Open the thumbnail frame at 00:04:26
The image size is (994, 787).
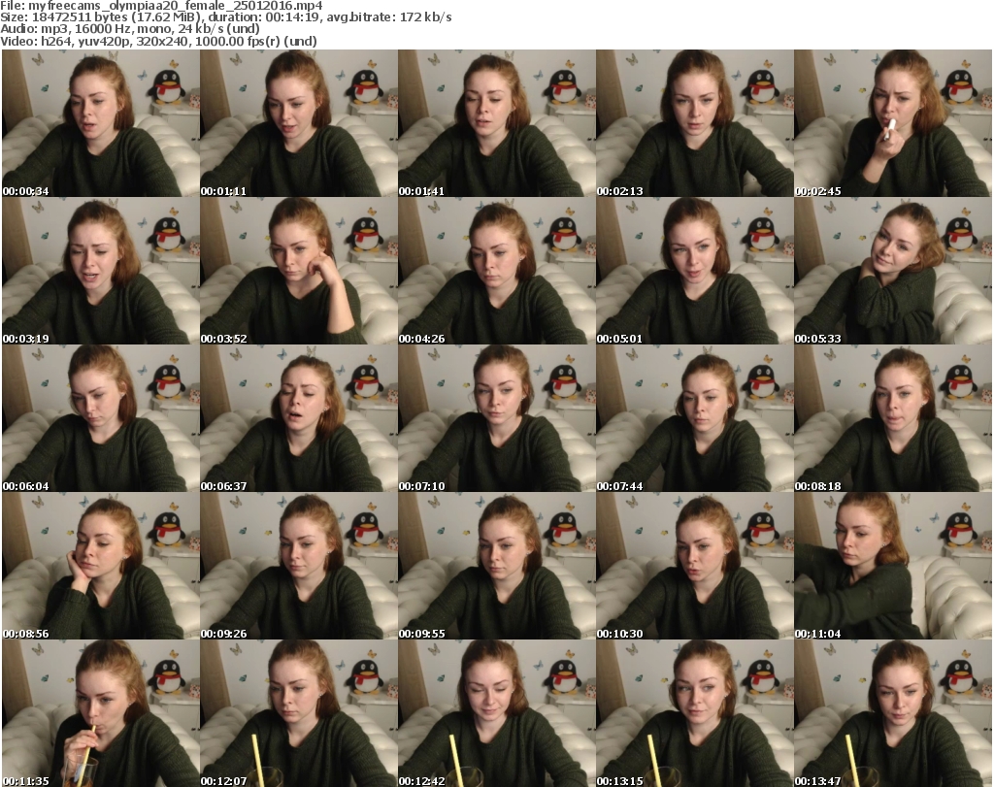[x=497, y=271]
